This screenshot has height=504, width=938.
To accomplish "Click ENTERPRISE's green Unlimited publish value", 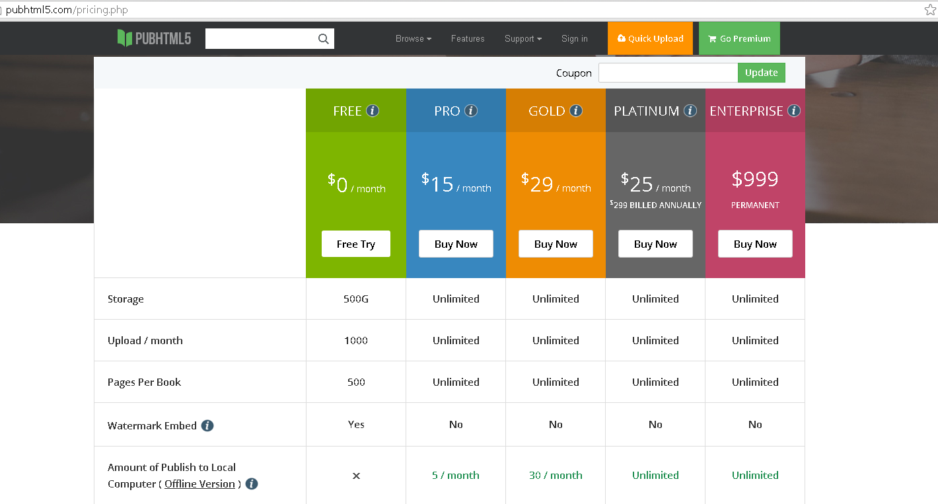I will [755, 476].
